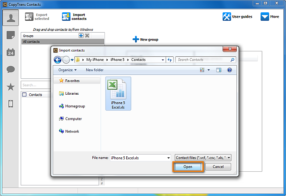Close the Import contacts dialog

tap(230, 49)
